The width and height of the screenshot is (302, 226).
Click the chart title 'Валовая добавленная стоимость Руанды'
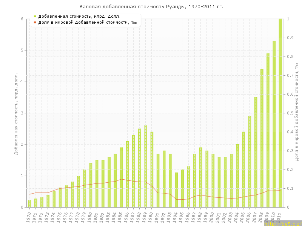click(151, 7)
